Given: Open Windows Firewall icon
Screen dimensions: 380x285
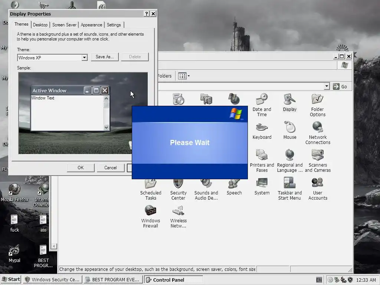Looking at the screenshot, I should 151,216.
